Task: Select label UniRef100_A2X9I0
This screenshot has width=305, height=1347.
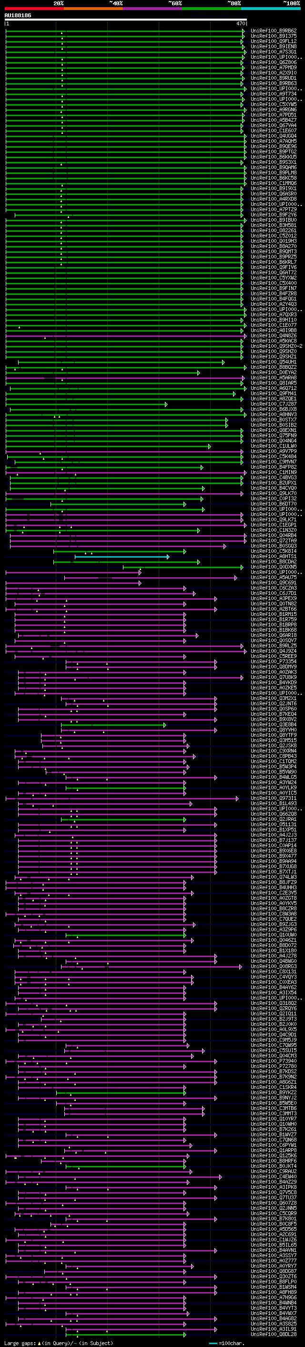Action: click(274, 73)
